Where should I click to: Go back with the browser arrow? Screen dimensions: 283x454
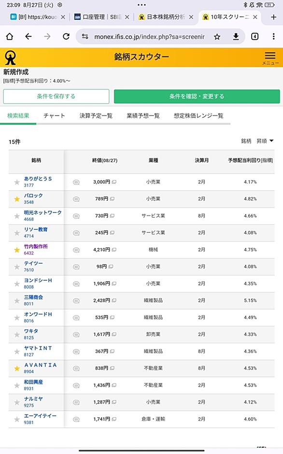pyautogui.click(x=28, y=36)
